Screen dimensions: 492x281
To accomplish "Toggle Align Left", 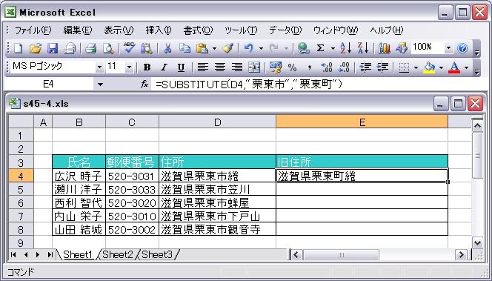I will pyautogui.click(x=203, y=67).
